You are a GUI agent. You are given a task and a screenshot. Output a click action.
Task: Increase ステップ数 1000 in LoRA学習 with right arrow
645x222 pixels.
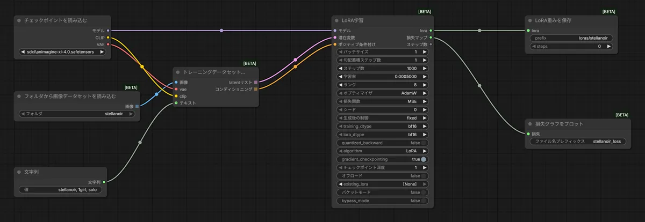pos(425,69)
